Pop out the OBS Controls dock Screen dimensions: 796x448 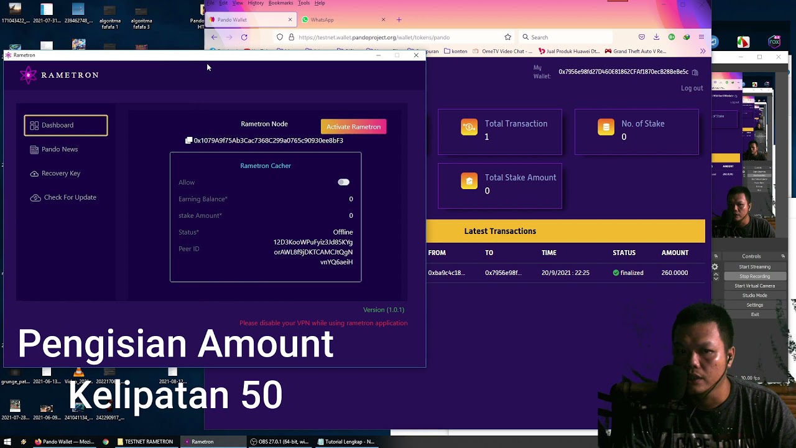tap(783, 256)
